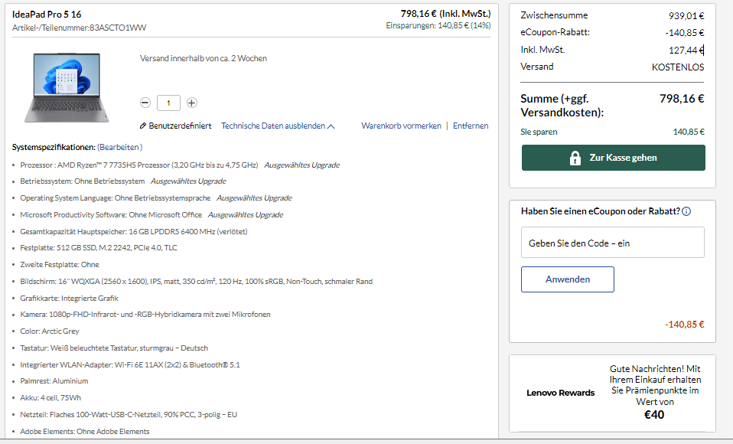
Task: Click the Zweite Festplatte: Ohne line
Action: point(60,265)
